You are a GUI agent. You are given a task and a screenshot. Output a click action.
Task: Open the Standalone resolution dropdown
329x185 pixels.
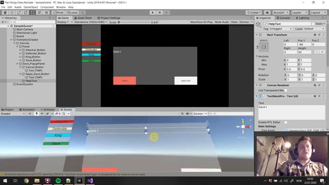[x=90, y=22]
